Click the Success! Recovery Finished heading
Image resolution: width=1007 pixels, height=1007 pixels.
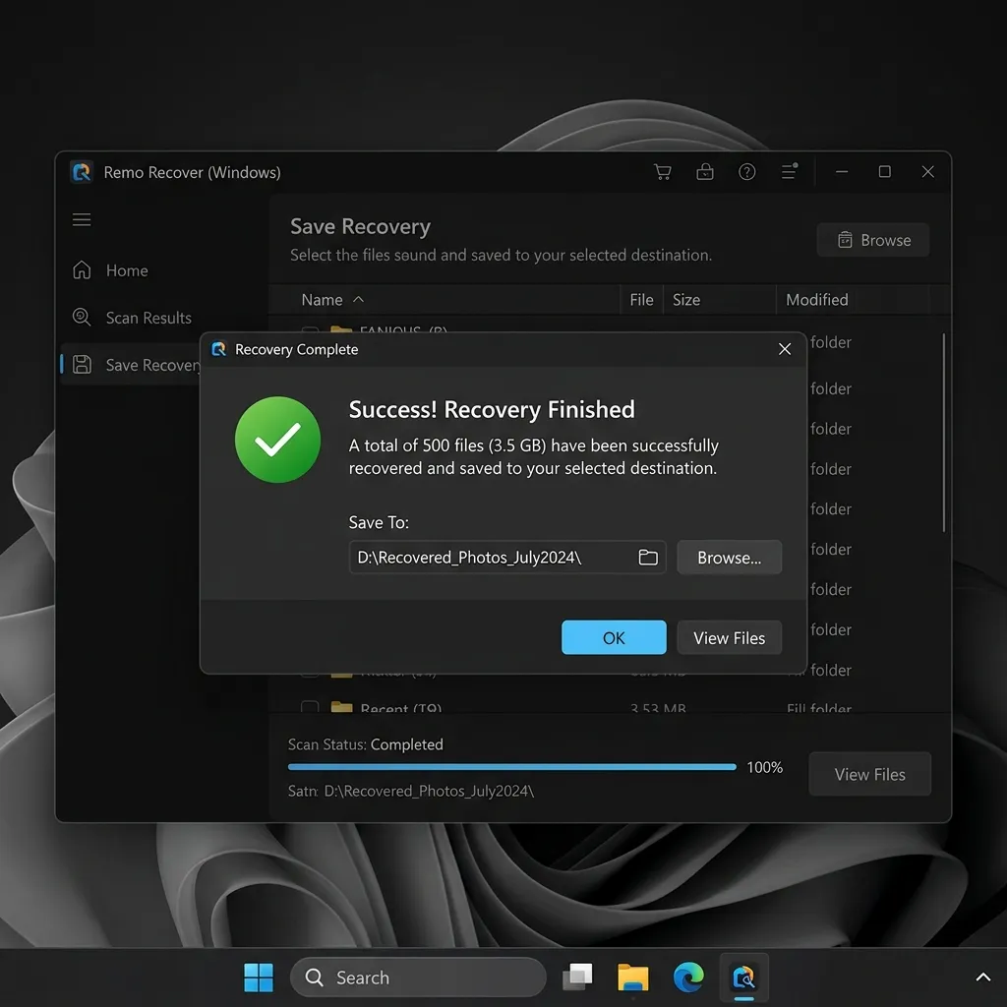click(x=492, y=409)
